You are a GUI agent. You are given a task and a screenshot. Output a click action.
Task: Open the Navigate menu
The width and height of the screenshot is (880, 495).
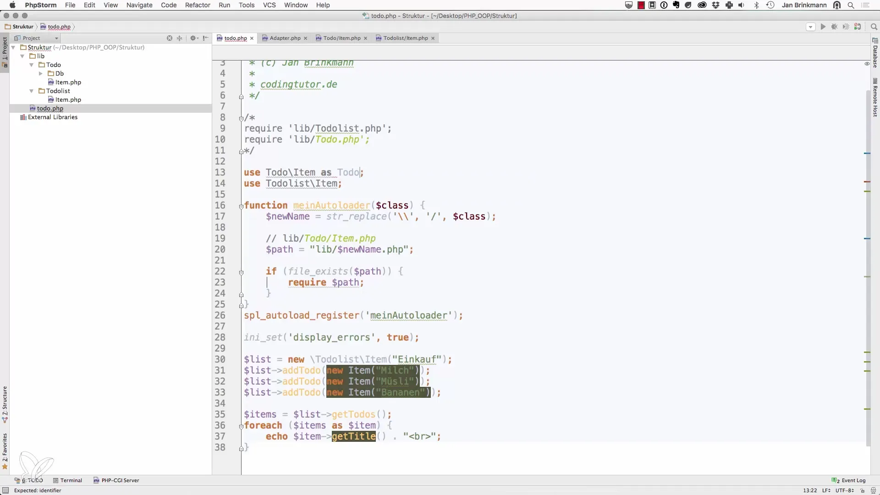[x=139, y=5]
